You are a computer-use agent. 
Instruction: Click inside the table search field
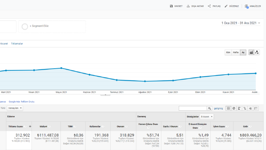[x=193, y=108]
